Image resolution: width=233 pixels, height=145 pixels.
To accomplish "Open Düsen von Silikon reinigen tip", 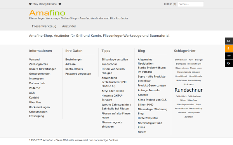I will [x=113, y=71].
